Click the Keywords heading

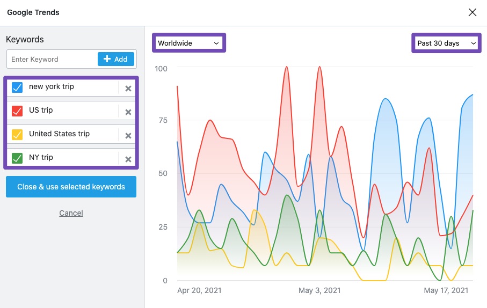click(x=25, y=39)
